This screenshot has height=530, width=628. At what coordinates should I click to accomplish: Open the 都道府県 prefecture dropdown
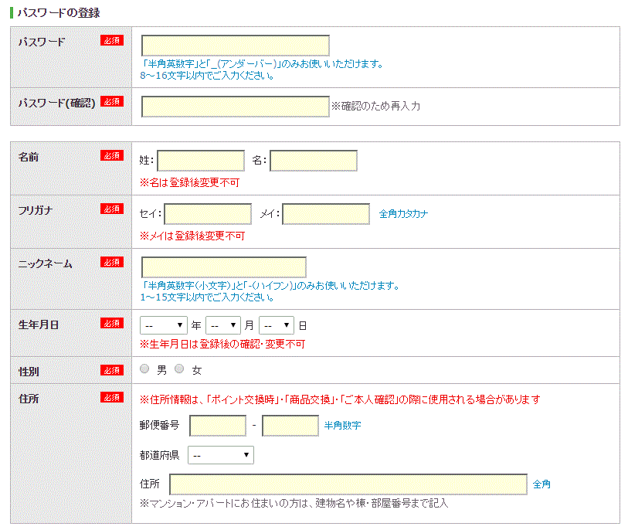pos(221,454)
